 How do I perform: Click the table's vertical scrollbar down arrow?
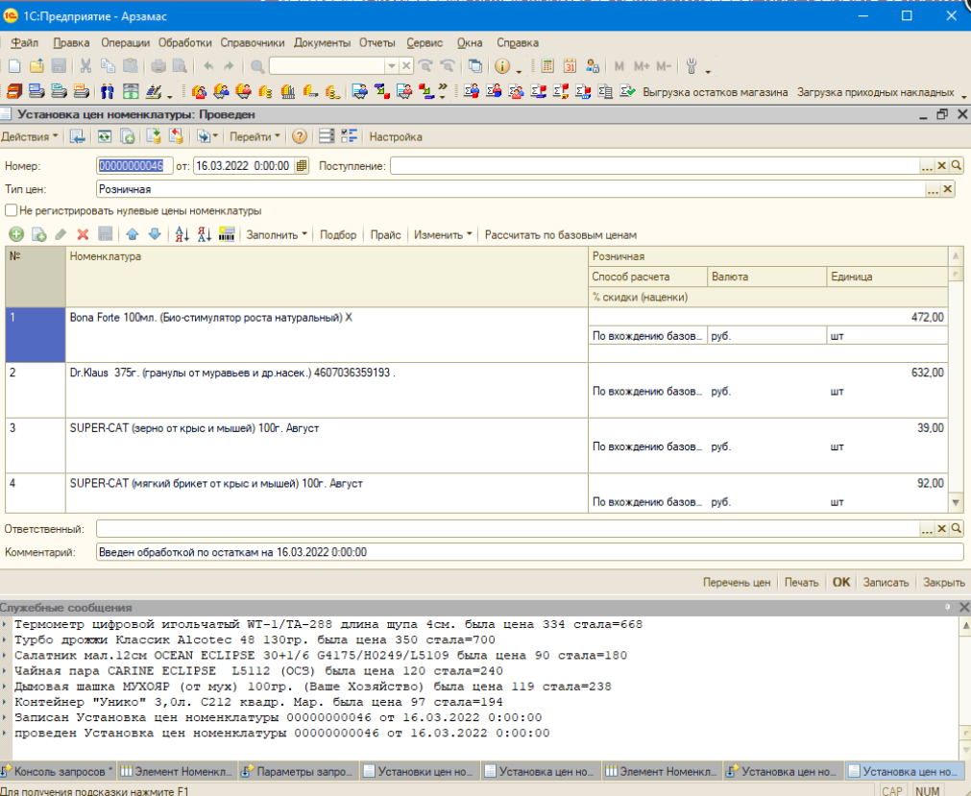pyautogui.click(x=956, y=503)
